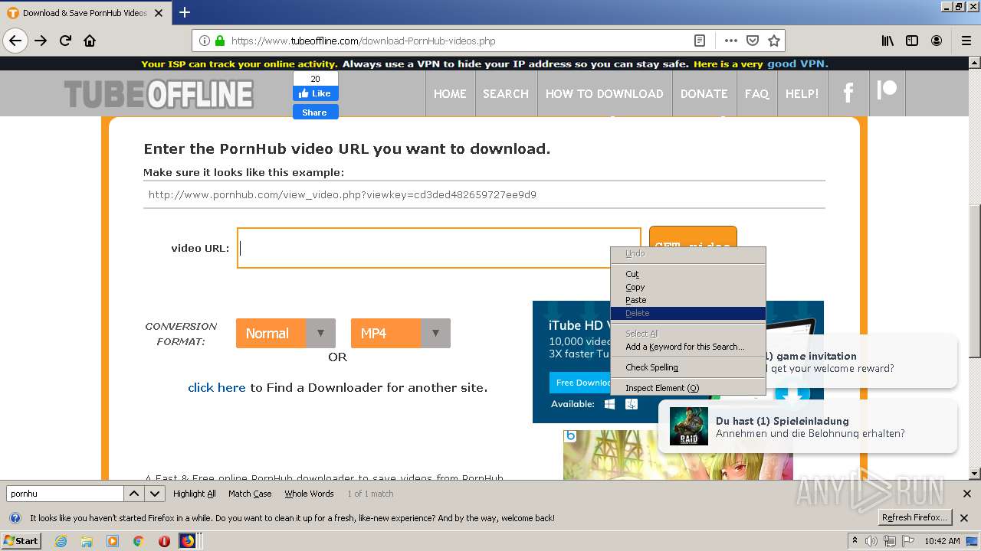Reload the current page

[65, 41]
